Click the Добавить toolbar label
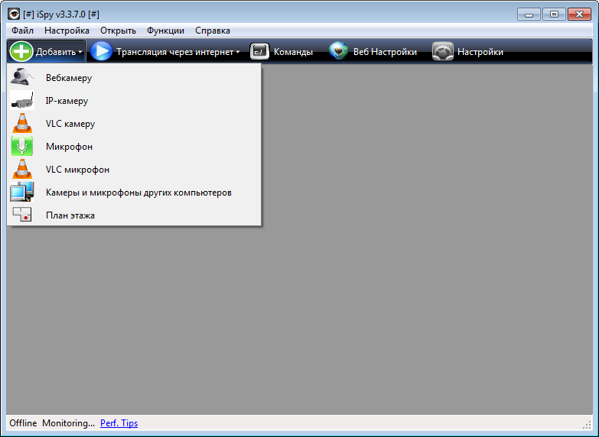 [x=56, y=52]
